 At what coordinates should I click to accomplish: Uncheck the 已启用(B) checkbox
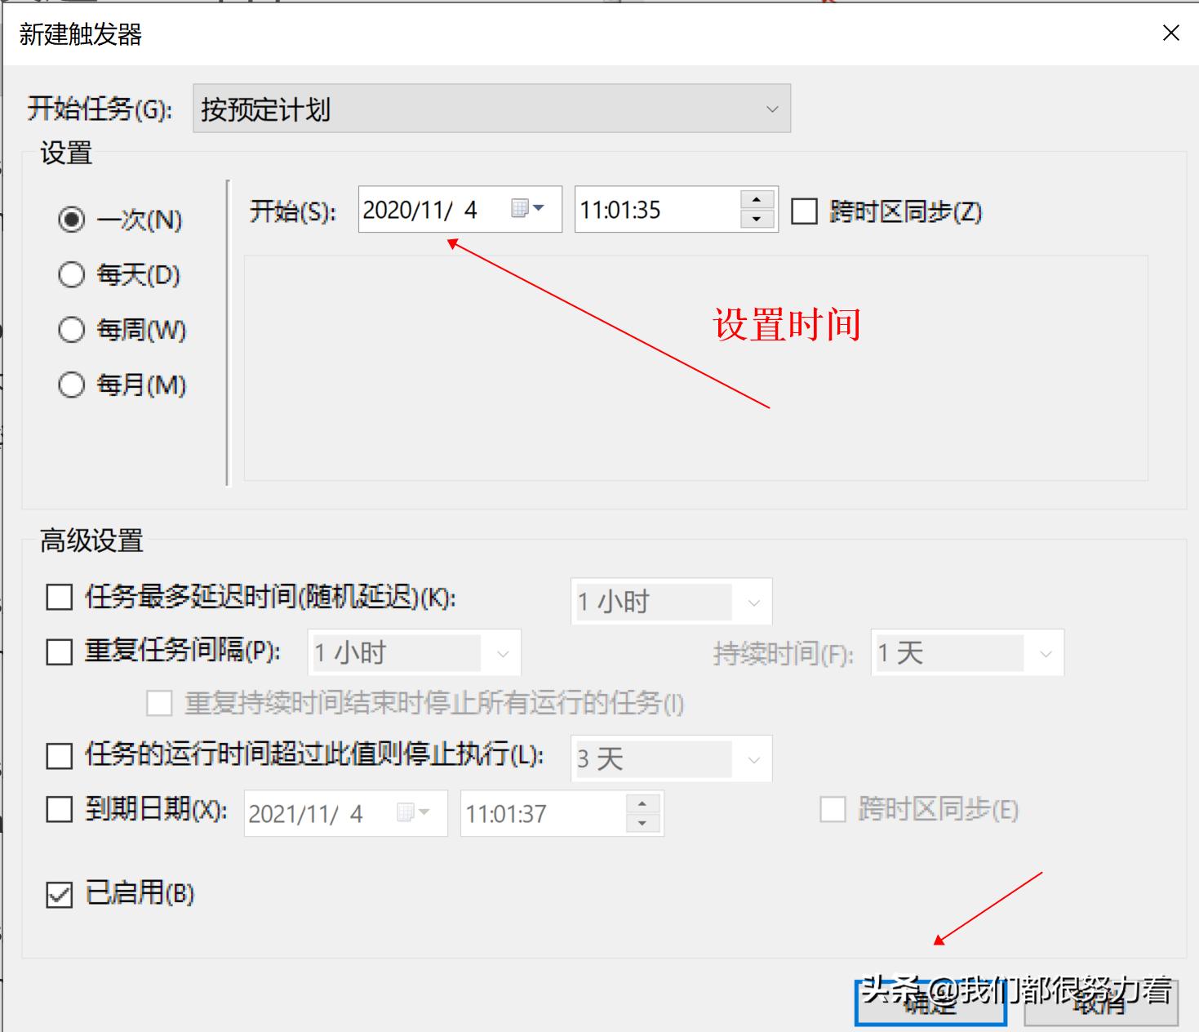tap(58, 894)
